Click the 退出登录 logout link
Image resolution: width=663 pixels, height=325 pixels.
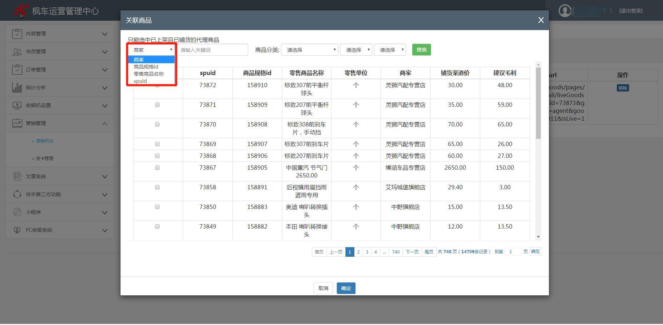pos(631,11)
